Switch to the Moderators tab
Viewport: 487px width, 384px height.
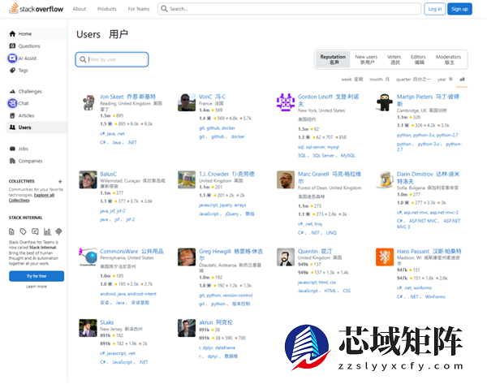pyautogui.click(x=448, y=59)
